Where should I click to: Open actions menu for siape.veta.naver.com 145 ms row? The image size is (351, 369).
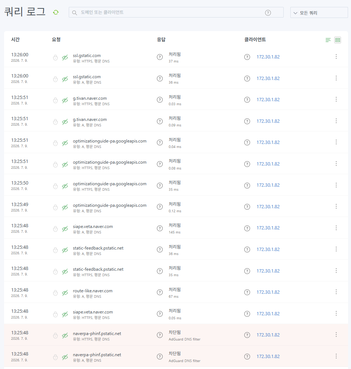(336, 228)
